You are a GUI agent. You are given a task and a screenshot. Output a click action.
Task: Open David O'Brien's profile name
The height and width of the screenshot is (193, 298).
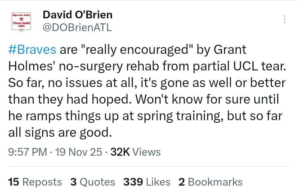pos(77,15)
